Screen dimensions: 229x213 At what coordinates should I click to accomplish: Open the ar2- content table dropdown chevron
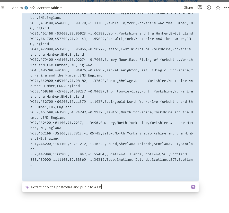(x=61, y=8)
